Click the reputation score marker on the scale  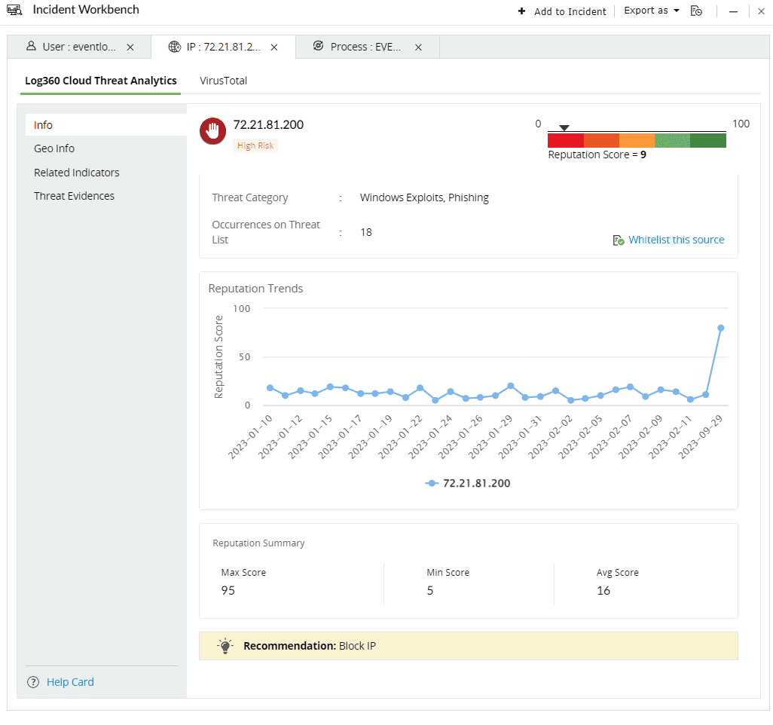pyautogui.click(x=564, y=127)
